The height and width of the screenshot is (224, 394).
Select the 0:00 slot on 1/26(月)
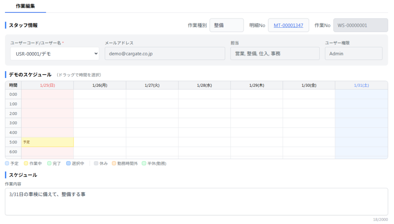point(100,94)
